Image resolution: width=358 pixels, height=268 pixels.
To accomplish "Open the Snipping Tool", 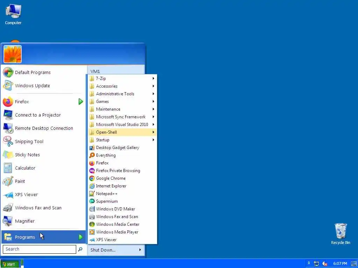I will coord(43,142).
